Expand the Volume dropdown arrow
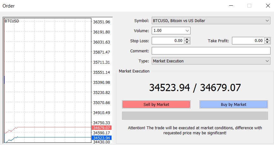The width and height of the screenshot is (274, 145). [187, 31]
